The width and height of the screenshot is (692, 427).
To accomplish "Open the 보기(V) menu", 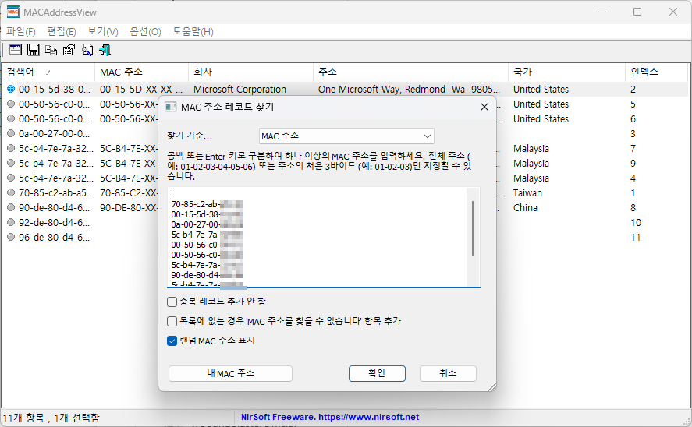I will [x=103, y=32].
